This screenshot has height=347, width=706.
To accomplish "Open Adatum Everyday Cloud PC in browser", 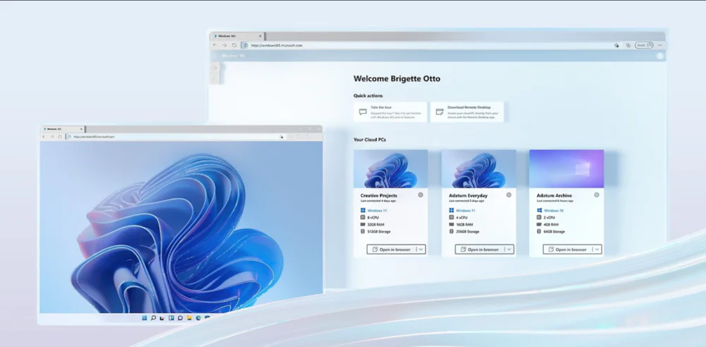I will pyautogui.click(x=480, y=249).
